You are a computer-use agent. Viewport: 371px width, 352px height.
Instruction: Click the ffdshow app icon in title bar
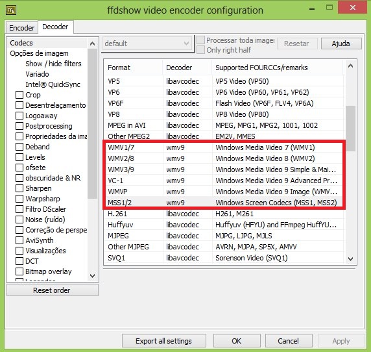click(11, 10)
